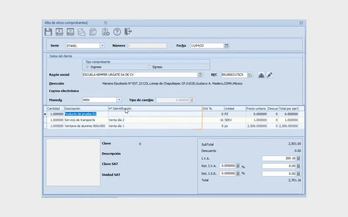Expand the Moneda MXN dropdown

(x=119, y=100)
